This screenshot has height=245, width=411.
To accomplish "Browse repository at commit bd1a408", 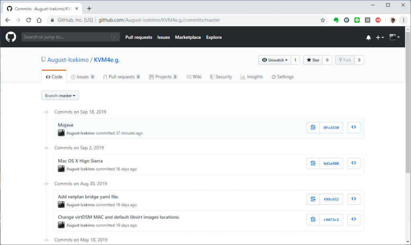I will [354, 163].
